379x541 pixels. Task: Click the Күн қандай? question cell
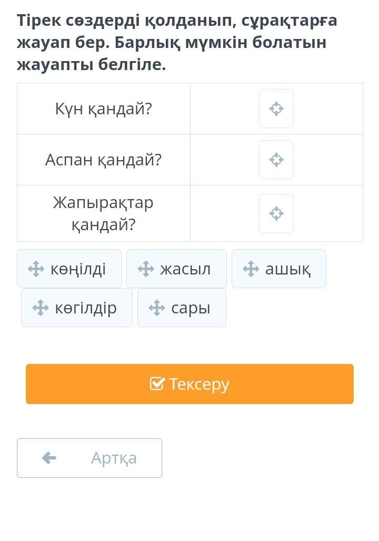(x=104, y=109)
